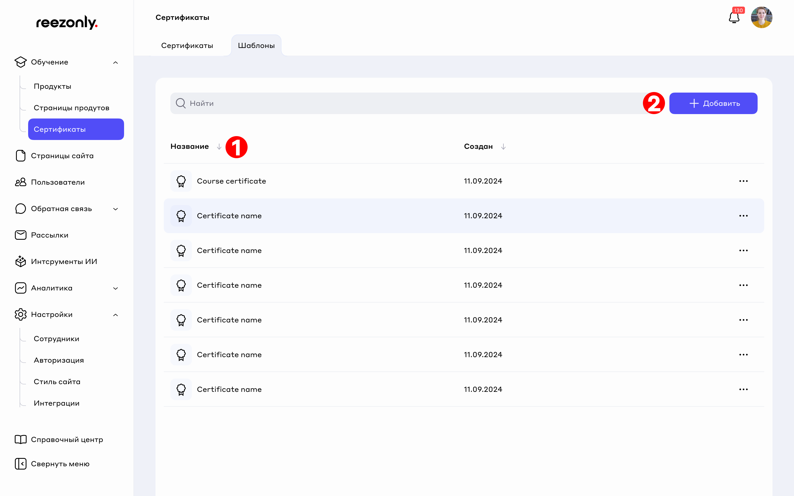Screen dimensions: 794x496
Task: Collapse the Обучение section chevron
Action: 116,62
